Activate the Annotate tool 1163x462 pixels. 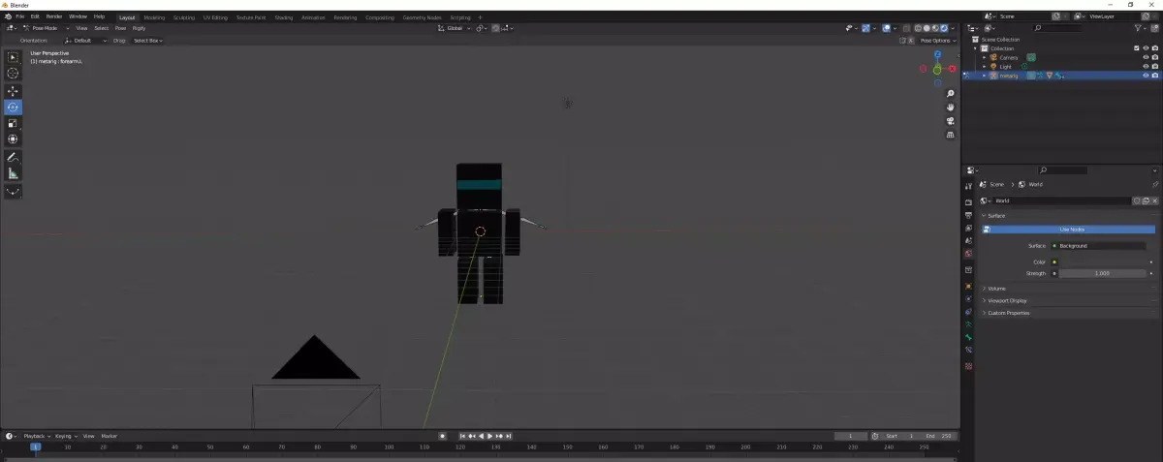(14, 157)
